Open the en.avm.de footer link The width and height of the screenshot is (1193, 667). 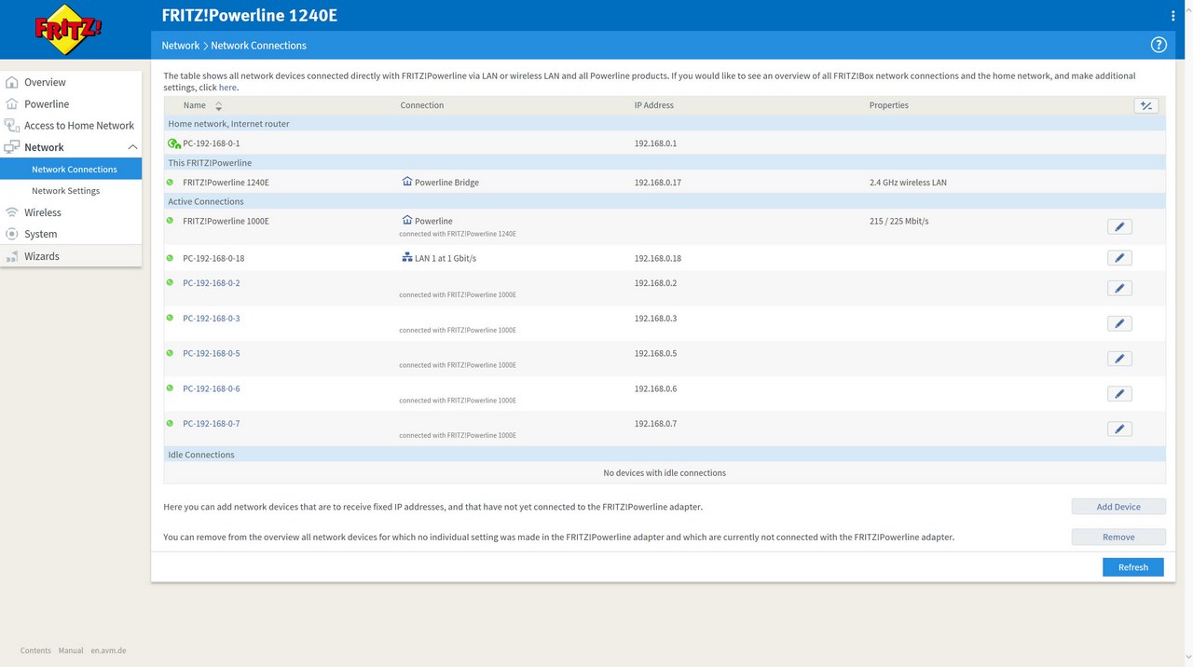(108, 650)
